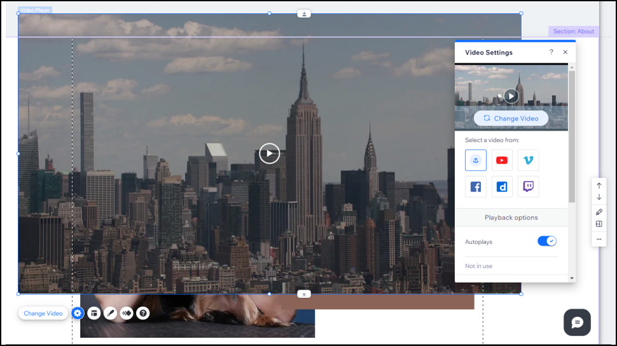The width and height of the screenshot is (617, 346).
Task: Open the more options ellipsis on section toolbar
Action: click(599, 239)
